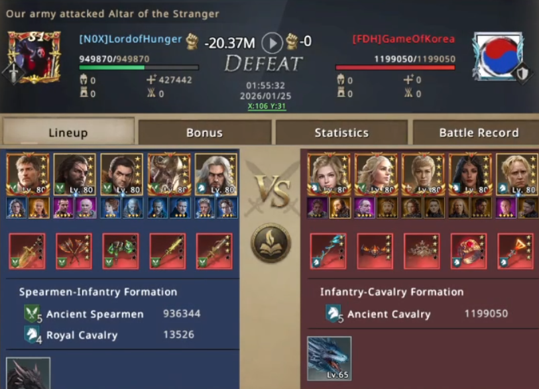The height and width of the screenshot is (389, 539).
Task: Select attacker's first commander portrait
Action: click(28, 174)
